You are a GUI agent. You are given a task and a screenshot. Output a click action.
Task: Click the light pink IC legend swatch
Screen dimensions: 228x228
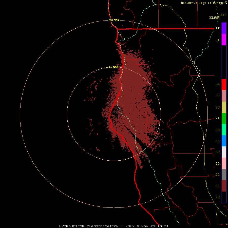[224, 163]
